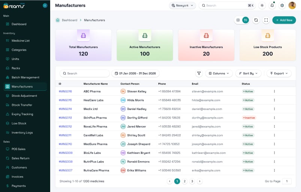Open row actions menu for MedSure Pharma
Image resolution: width=301 pixels, height=192 pixels.
click(274, 144)
